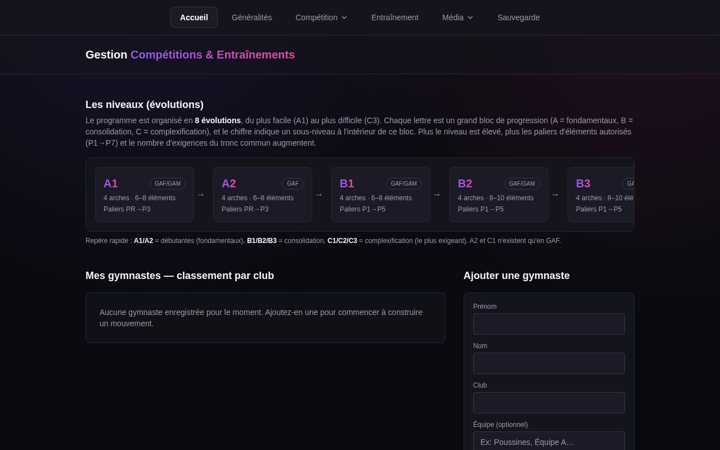Click the 'Aucune gymnaste enregistrée' empty message
This screenshot has height=450, width=720.
[x=265, y=318]
